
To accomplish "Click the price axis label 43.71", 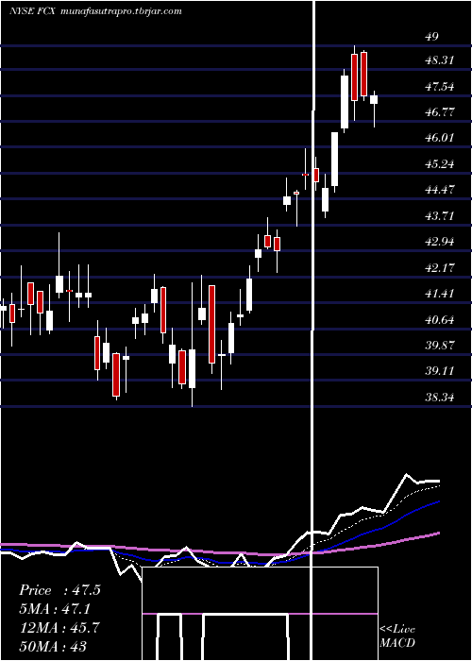I will coord(440,216).
